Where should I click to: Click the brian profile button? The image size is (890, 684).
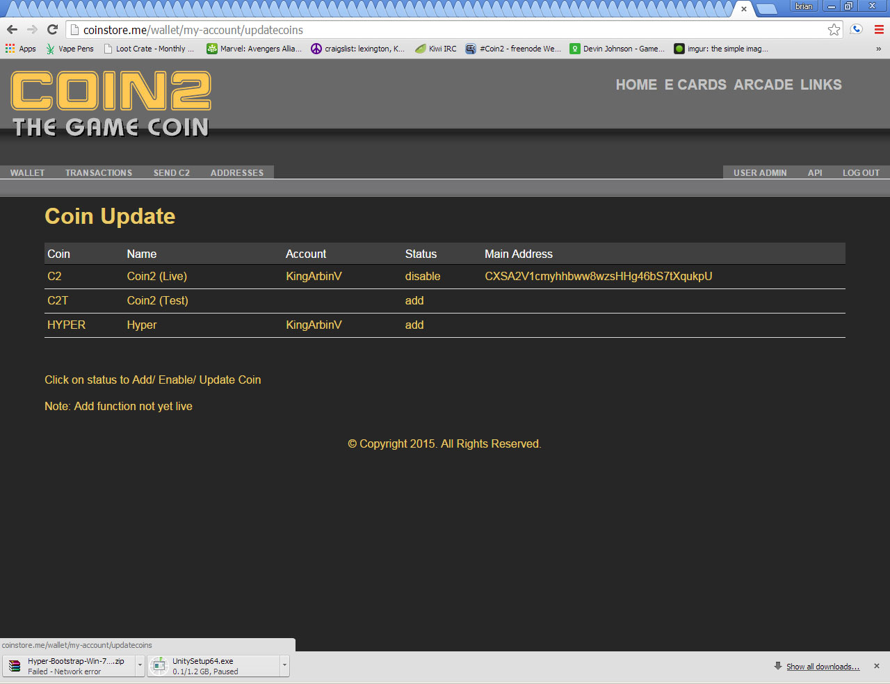(804, 6)
